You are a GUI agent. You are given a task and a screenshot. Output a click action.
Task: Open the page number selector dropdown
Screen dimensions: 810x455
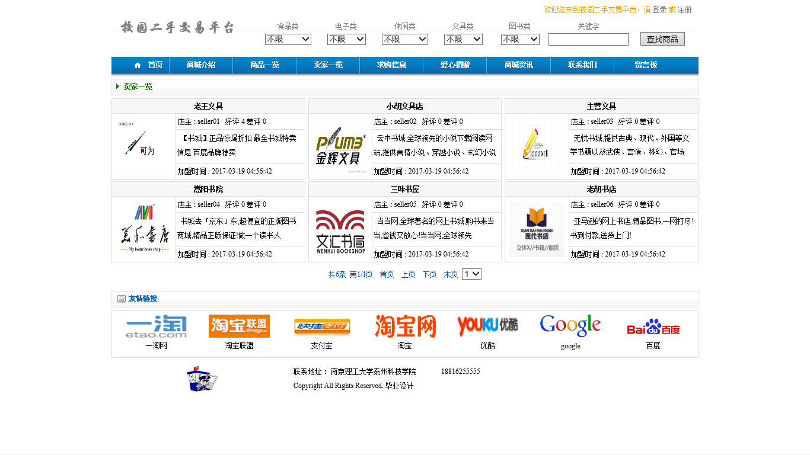pos(471,274)
